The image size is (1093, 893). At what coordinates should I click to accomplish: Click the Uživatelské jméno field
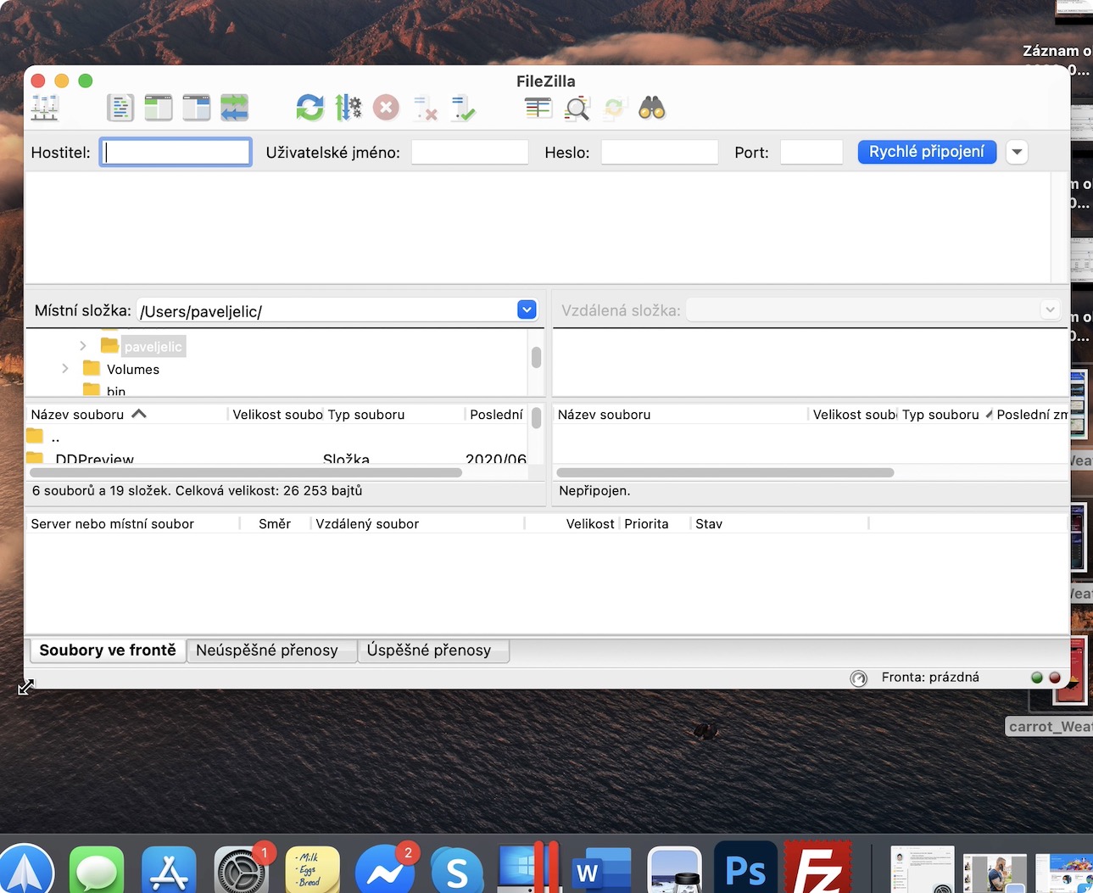point(470,153)
